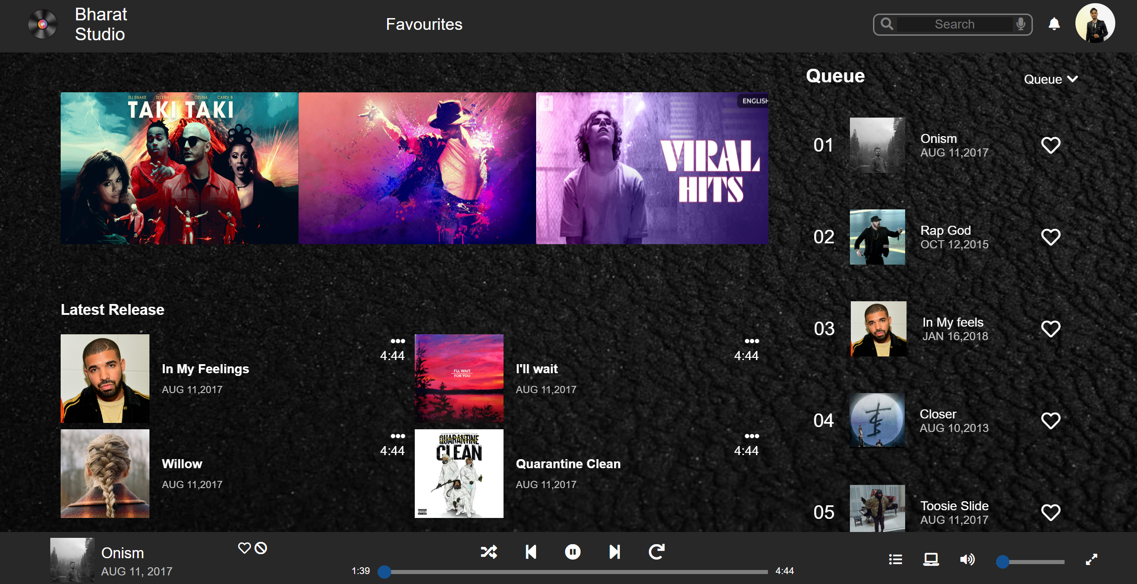Skip to the next track

point(614,551)
